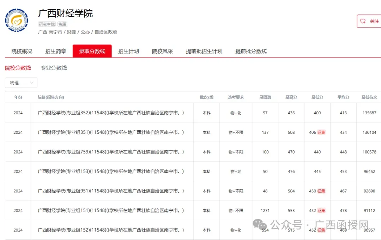This screenshot has width=381, height=240.
Task: Click lowest rank value 100578
Action: tap(369, 152)
